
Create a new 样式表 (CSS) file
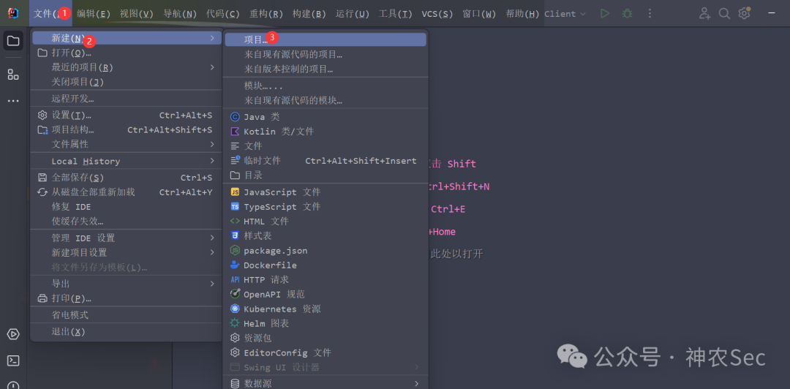click(x=326, y=236)
